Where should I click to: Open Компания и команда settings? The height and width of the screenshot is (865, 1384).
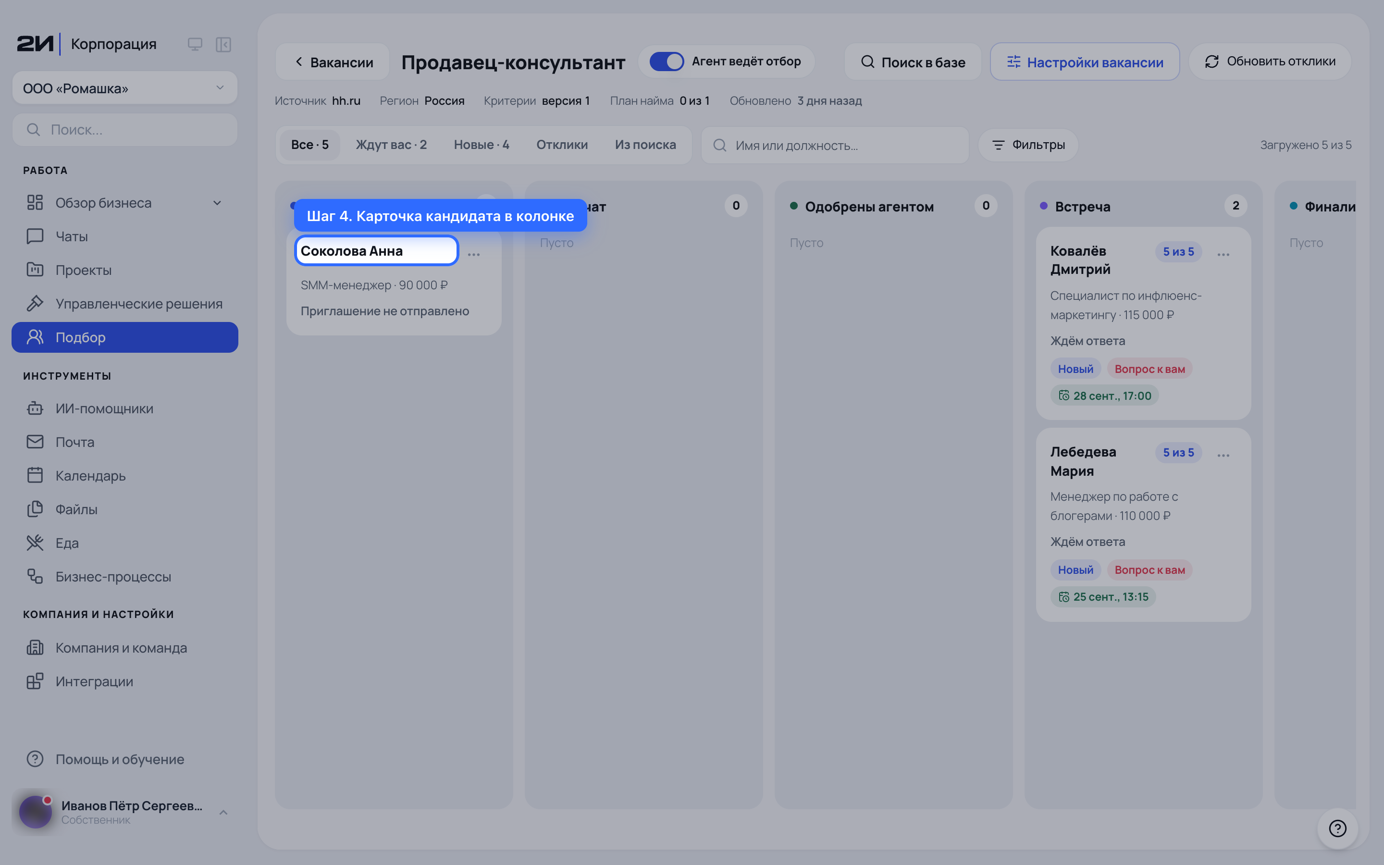click(x=124, y=648)
